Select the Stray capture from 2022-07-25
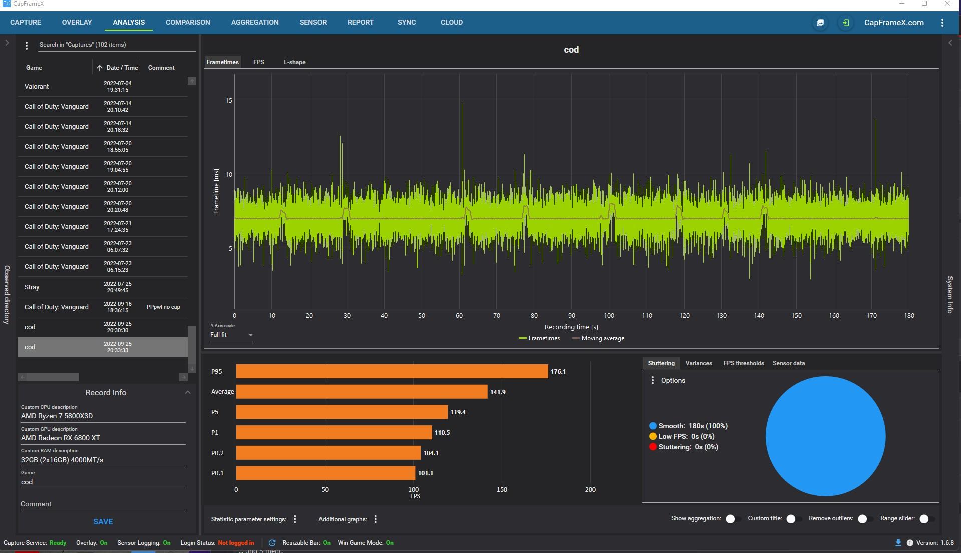Image resolution: width=961 pixels, height=553 pixels. pos(103,287)
